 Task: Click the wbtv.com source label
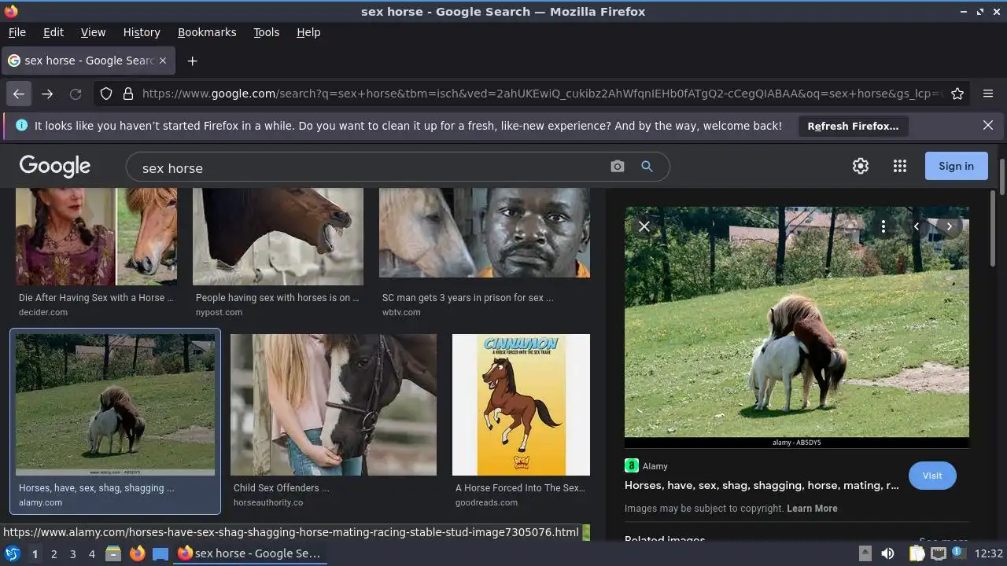[x=401, y=313]
